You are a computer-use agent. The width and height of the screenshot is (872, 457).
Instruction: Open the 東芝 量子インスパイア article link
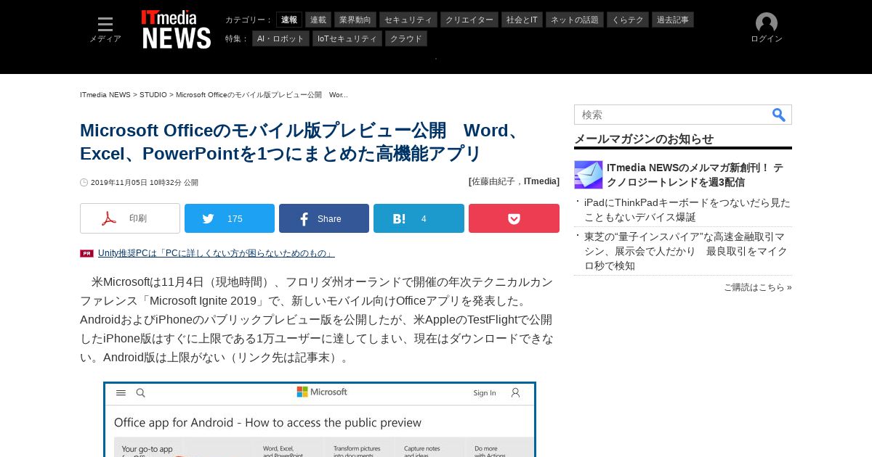pos(686,251)
